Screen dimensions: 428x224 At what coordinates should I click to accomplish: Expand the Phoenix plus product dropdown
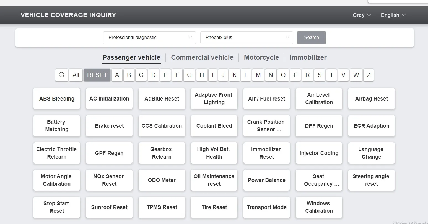pyautogui.click(x=247, y=38)
